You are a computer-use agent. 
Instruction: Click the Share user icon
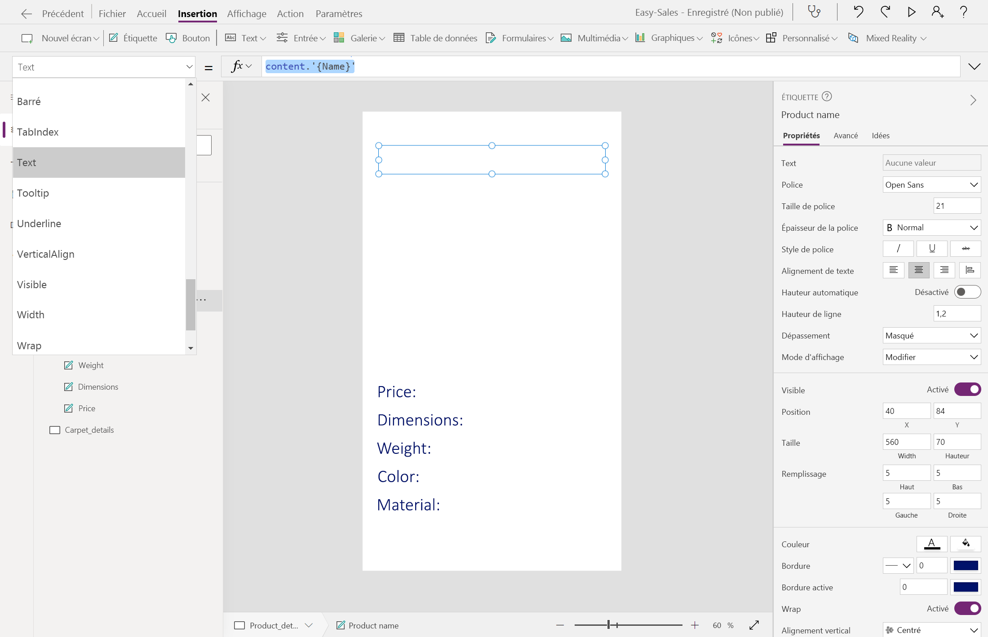937,12
